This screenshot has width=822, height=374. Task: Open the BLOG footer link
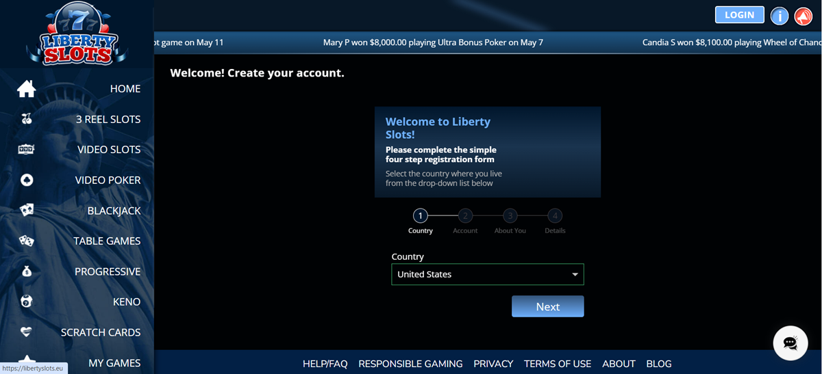pyautogui.click(x=659, y=364)
